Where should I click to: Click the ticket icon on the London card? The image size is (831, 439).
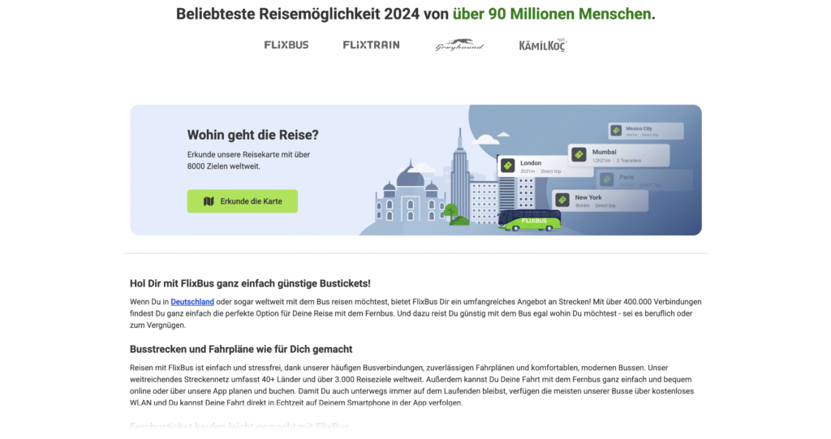pyautogui.click(x=508, y=166)
